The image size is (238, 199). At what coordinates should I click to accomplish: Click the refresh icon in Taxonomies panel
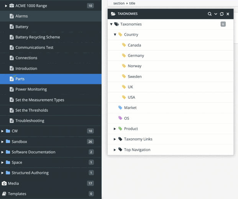[222, 14]
